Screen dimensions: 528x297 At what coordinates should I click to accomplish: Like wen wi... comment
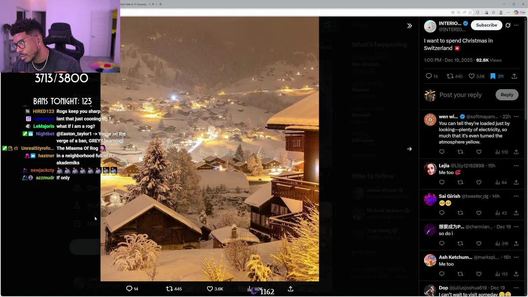(479, 152)
